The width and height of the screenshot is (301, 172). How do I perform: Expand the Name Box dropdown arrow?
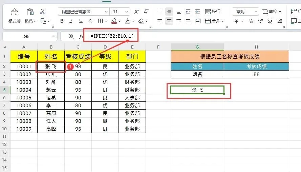click(53, 36)
